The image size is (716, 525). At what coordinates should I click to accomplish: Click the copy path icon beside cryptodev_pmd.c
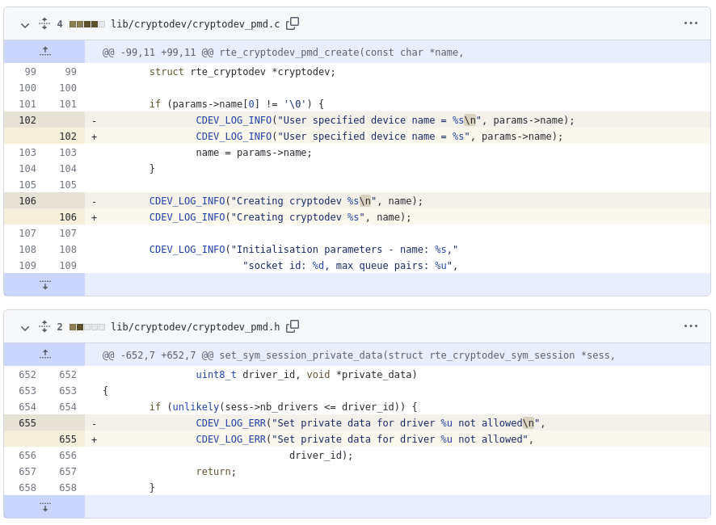coord(292,24)
